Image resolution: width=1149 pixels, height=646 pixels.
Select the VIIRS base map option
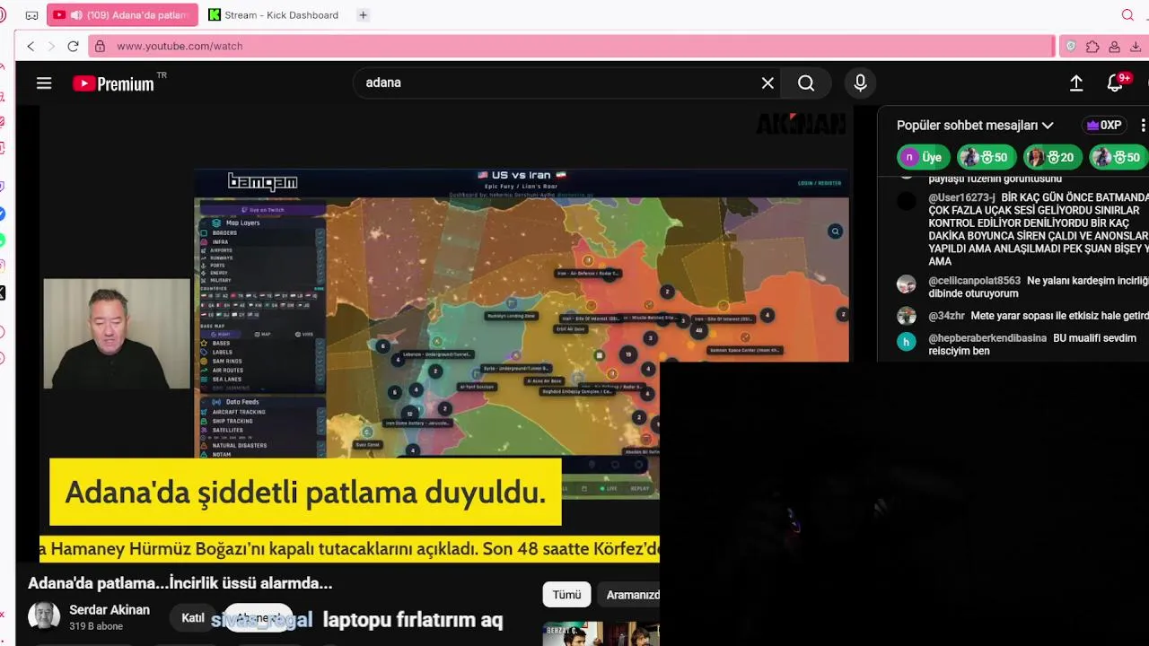(x=303, y=334)
